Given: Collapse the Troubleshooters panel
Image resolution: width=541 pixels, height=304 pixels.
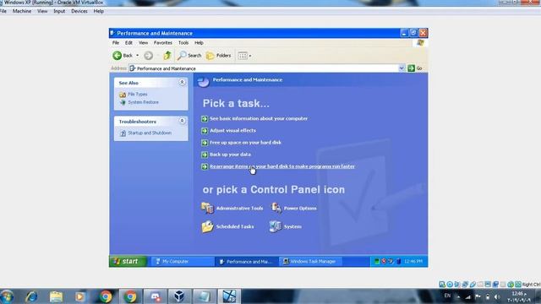Looking at the screenshot, I should pyautogui.click(x=182, y=121).
